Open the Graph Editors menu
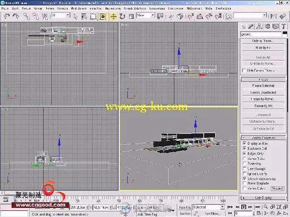Viewport: 290px width, 217px height. tap(135, 8)
